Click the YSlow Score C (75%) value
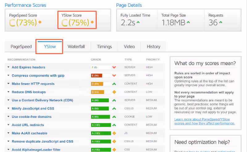Viewport: 247px width, 152px height. (x=75, y=22)
